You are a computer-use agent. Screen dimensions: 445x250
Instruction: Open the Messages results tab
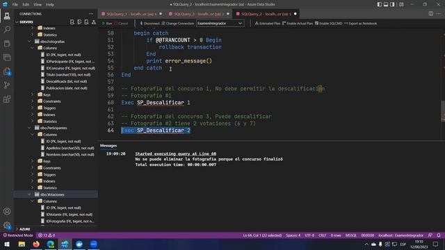pos(108,146)
